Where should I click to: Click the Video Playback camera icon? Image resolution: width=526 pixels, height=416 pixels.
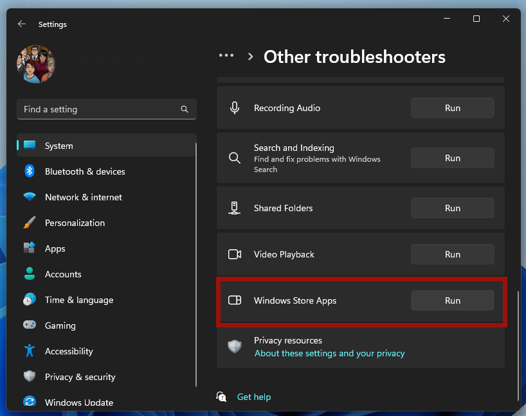235,254
